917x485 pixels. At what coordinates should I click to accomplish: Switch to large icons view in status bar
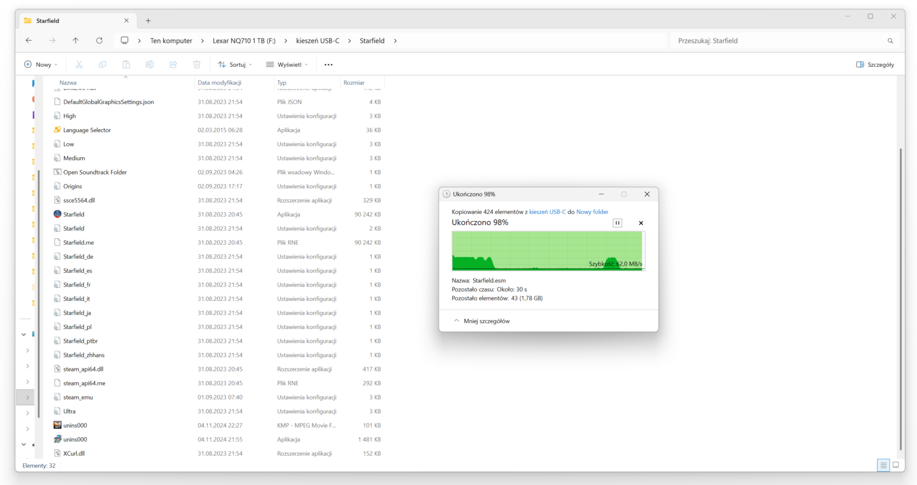point(895,465)
